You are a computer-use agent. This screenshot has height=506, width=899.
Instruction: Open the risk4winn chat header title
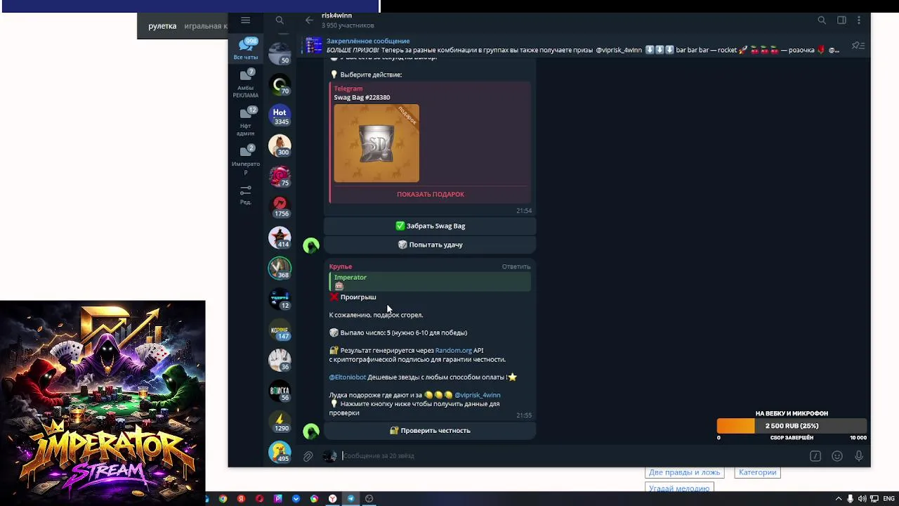click(x=336, y=15)
